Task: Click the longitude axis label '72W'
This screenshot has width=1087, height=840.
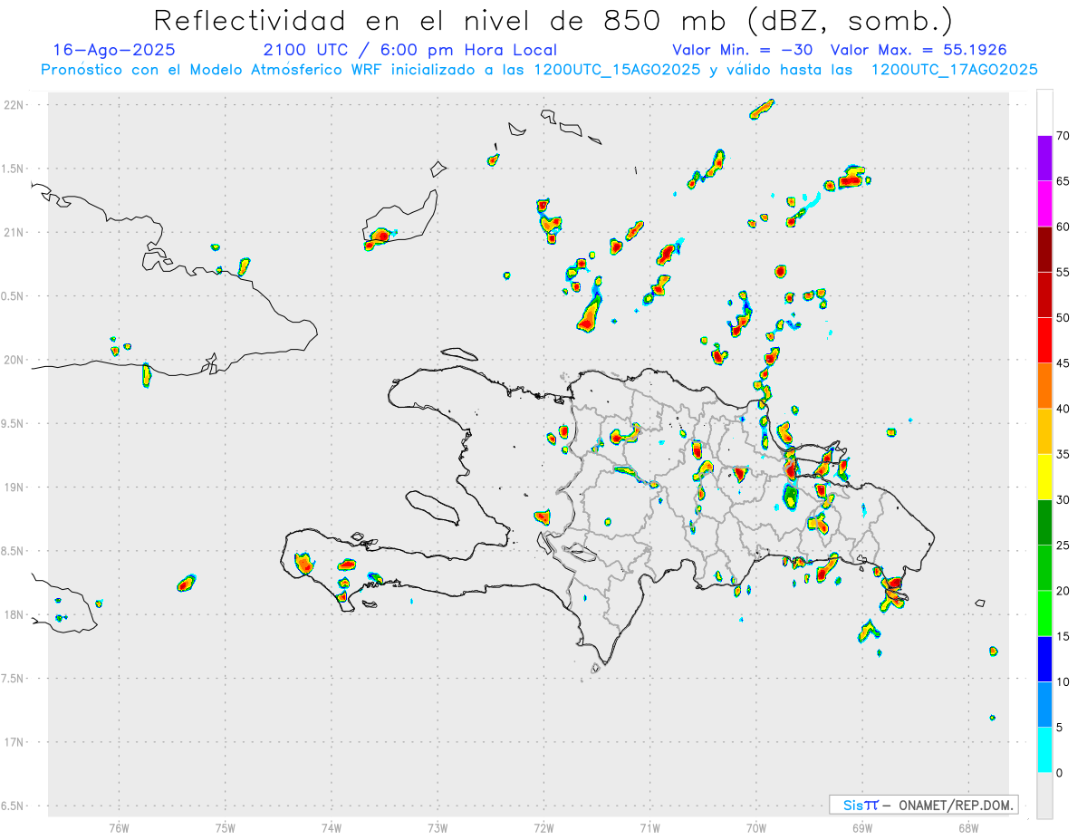Action: pos(543,827)
